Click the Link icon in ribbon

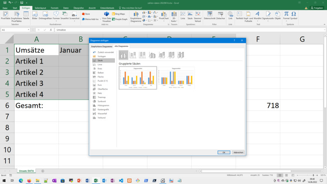coord(230,16)
